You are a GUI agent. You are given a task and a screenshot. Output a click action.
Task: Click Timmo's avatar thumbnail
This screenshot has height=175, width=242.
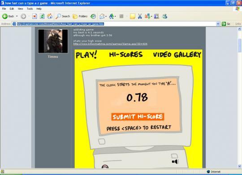click(x=53, y=41)
